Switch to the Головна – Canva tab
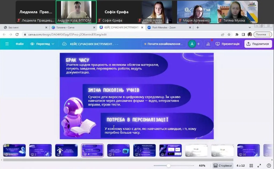This screenshot has height=169, width=274. pos(71,27)
